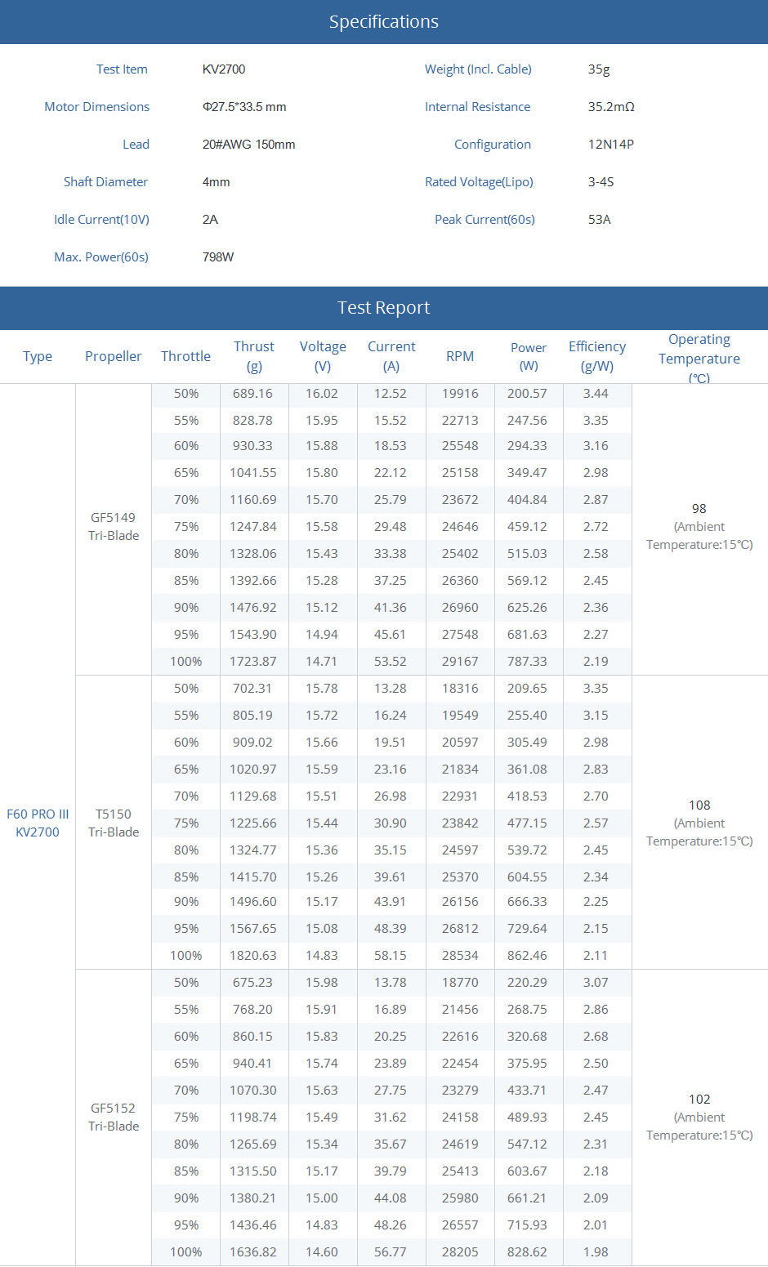
Task: Click the T5150 Tri-Blade propeller cell
Action: [x=114, y=823]
